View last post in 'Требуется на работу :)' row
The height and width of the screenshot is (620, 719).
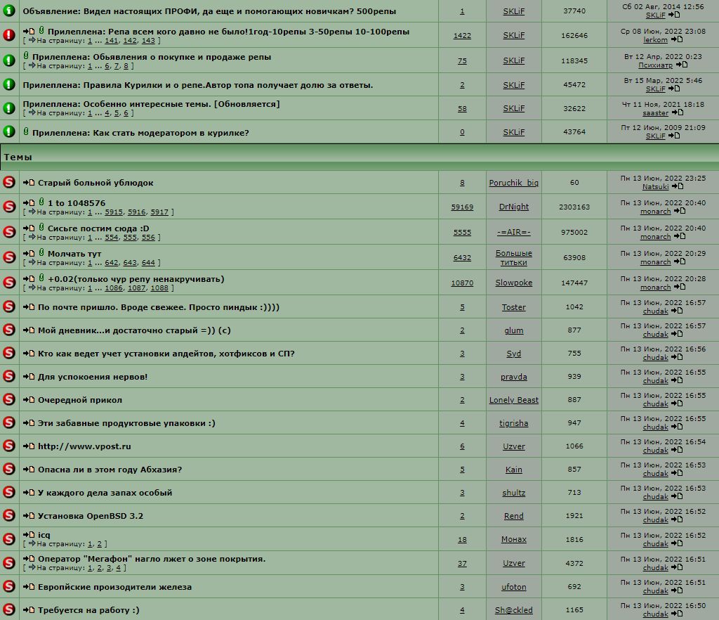point(677,614)
